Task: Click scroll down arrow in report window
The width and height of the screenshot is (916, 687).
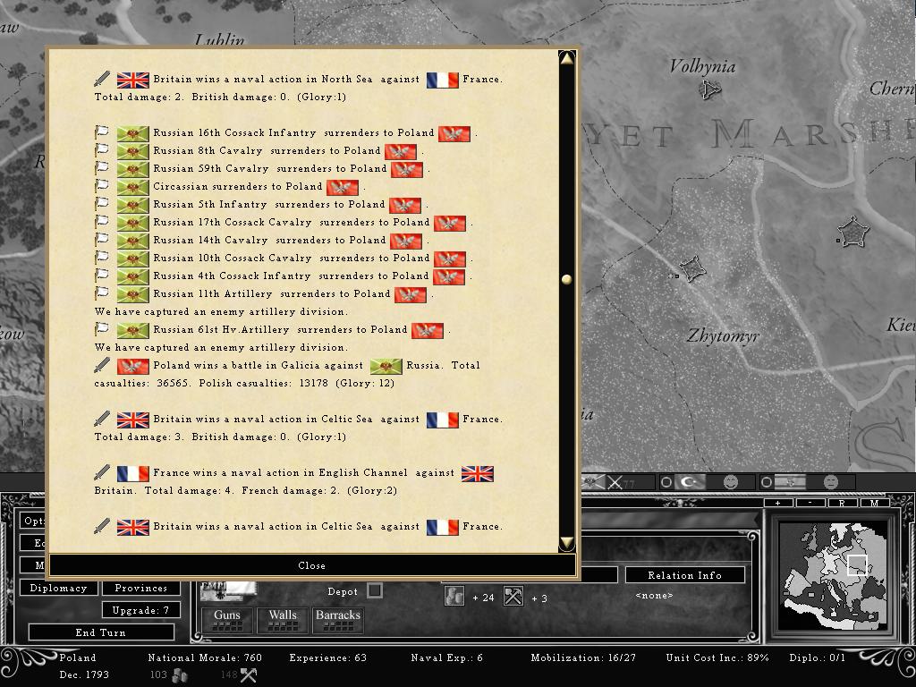Action: coord(566,543)
